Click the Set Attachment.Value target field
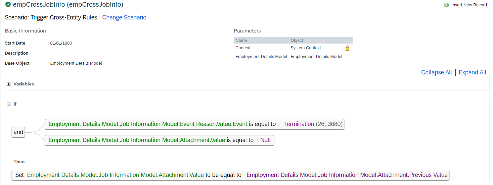The image size is (493, 185). (116, 175)
